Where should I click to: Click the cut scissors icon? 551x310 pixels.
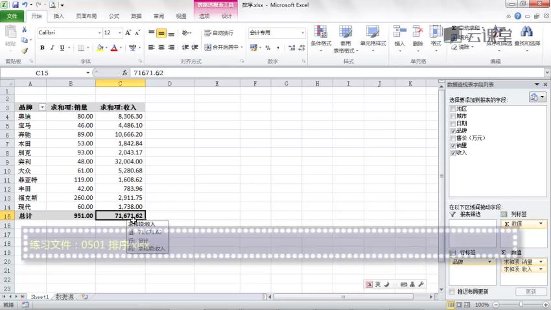tap(25, 30)
